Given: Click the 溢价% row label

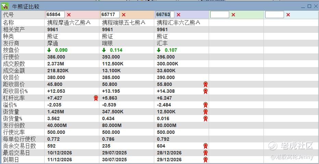Looking at the screenshot, I should (x=10, y=105).
